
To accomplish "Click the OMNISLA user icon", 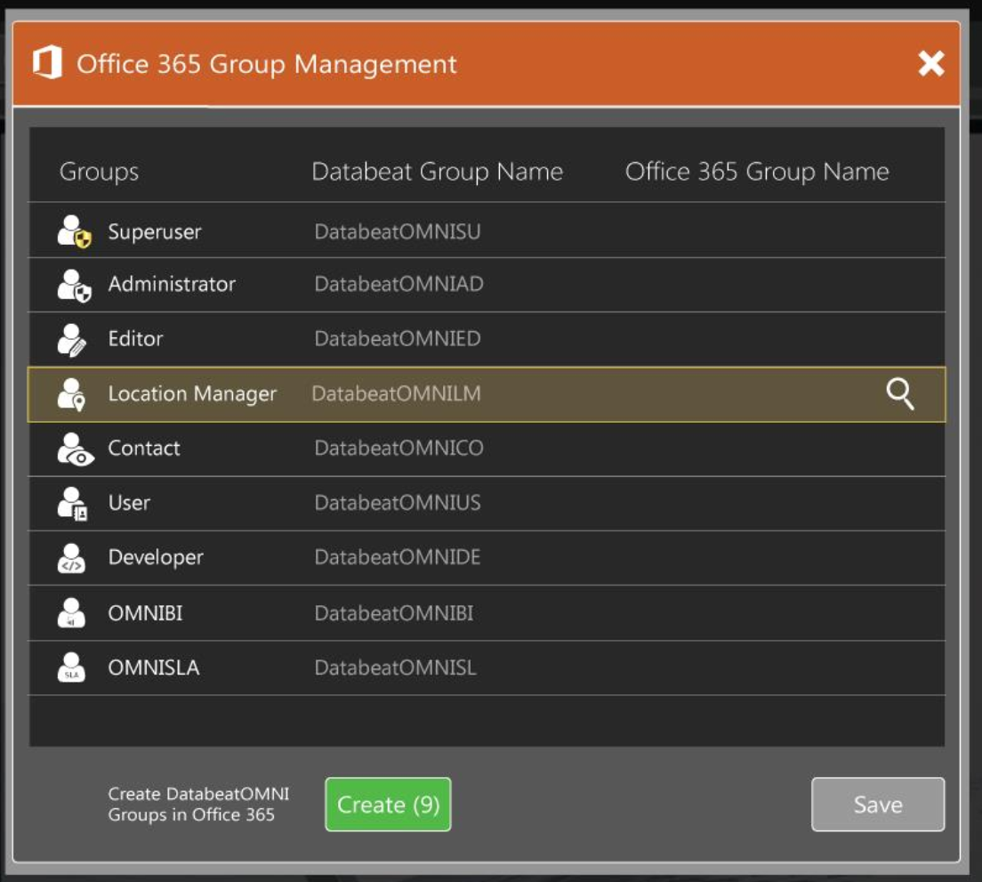I will pyautogui.click(x=71, y=668).
